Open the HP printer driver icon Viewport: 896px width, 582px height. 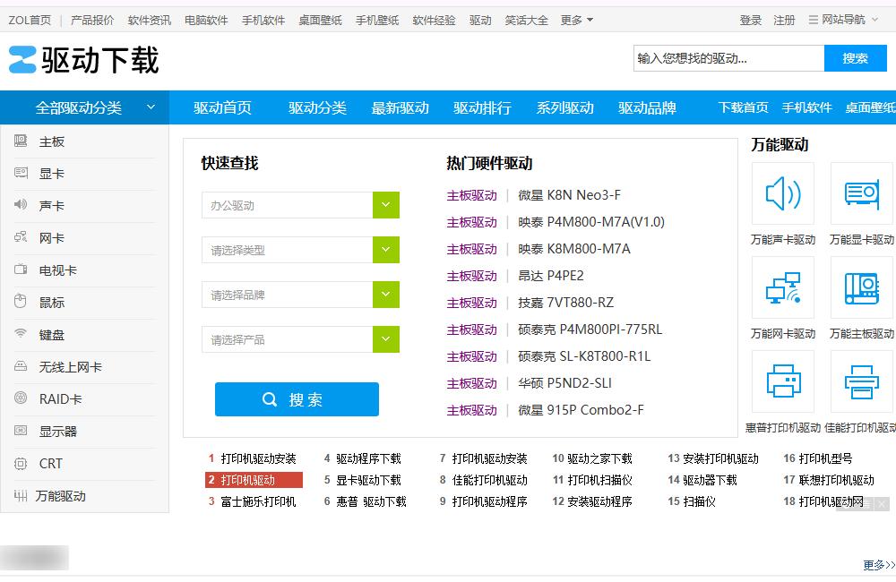pos(782,381)
